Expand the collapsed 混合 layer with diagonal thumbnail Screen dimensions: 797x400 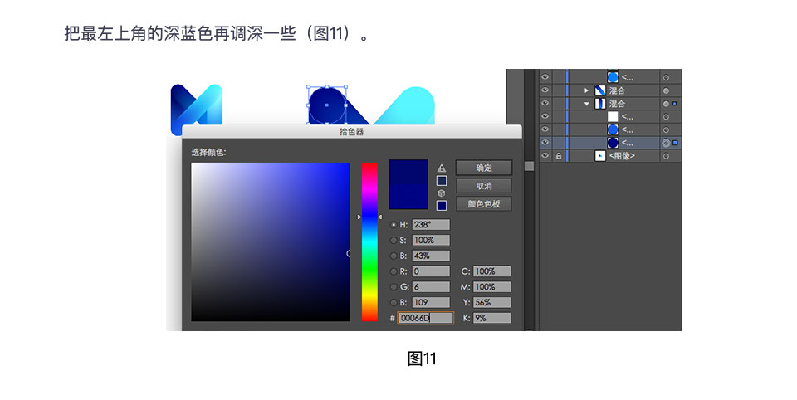586,91
